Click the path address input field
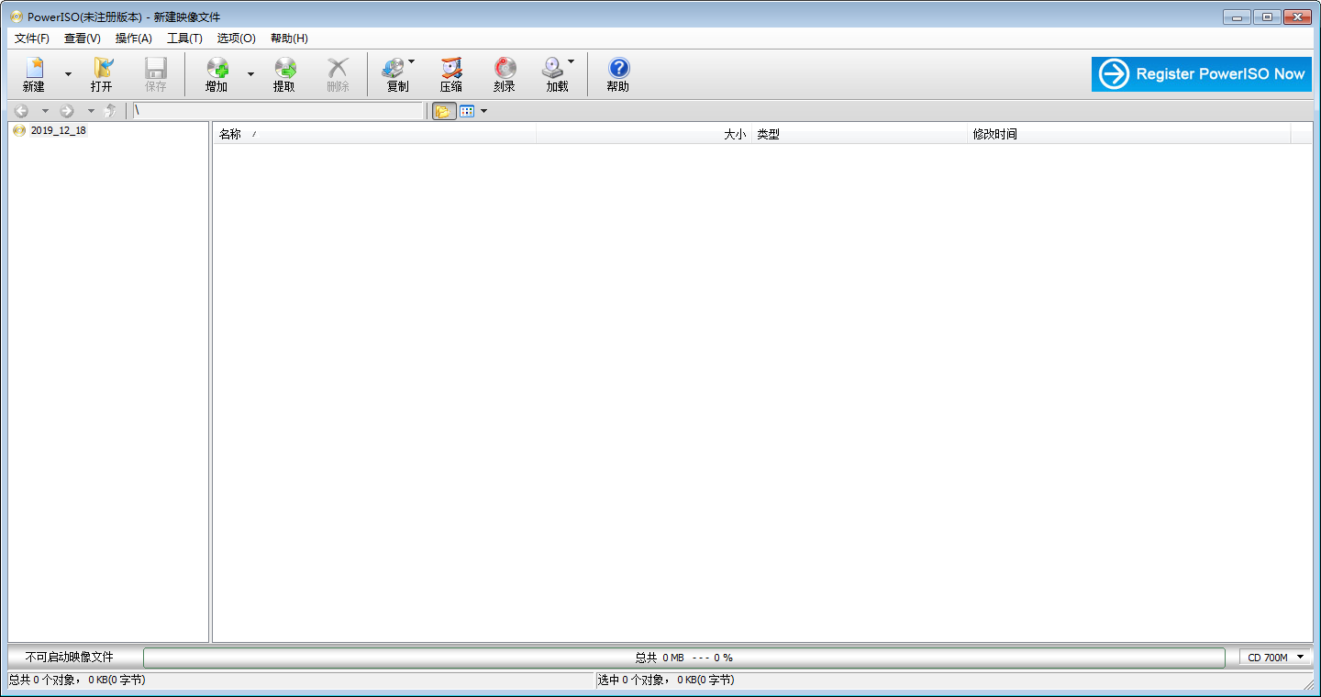 [278, 111]
